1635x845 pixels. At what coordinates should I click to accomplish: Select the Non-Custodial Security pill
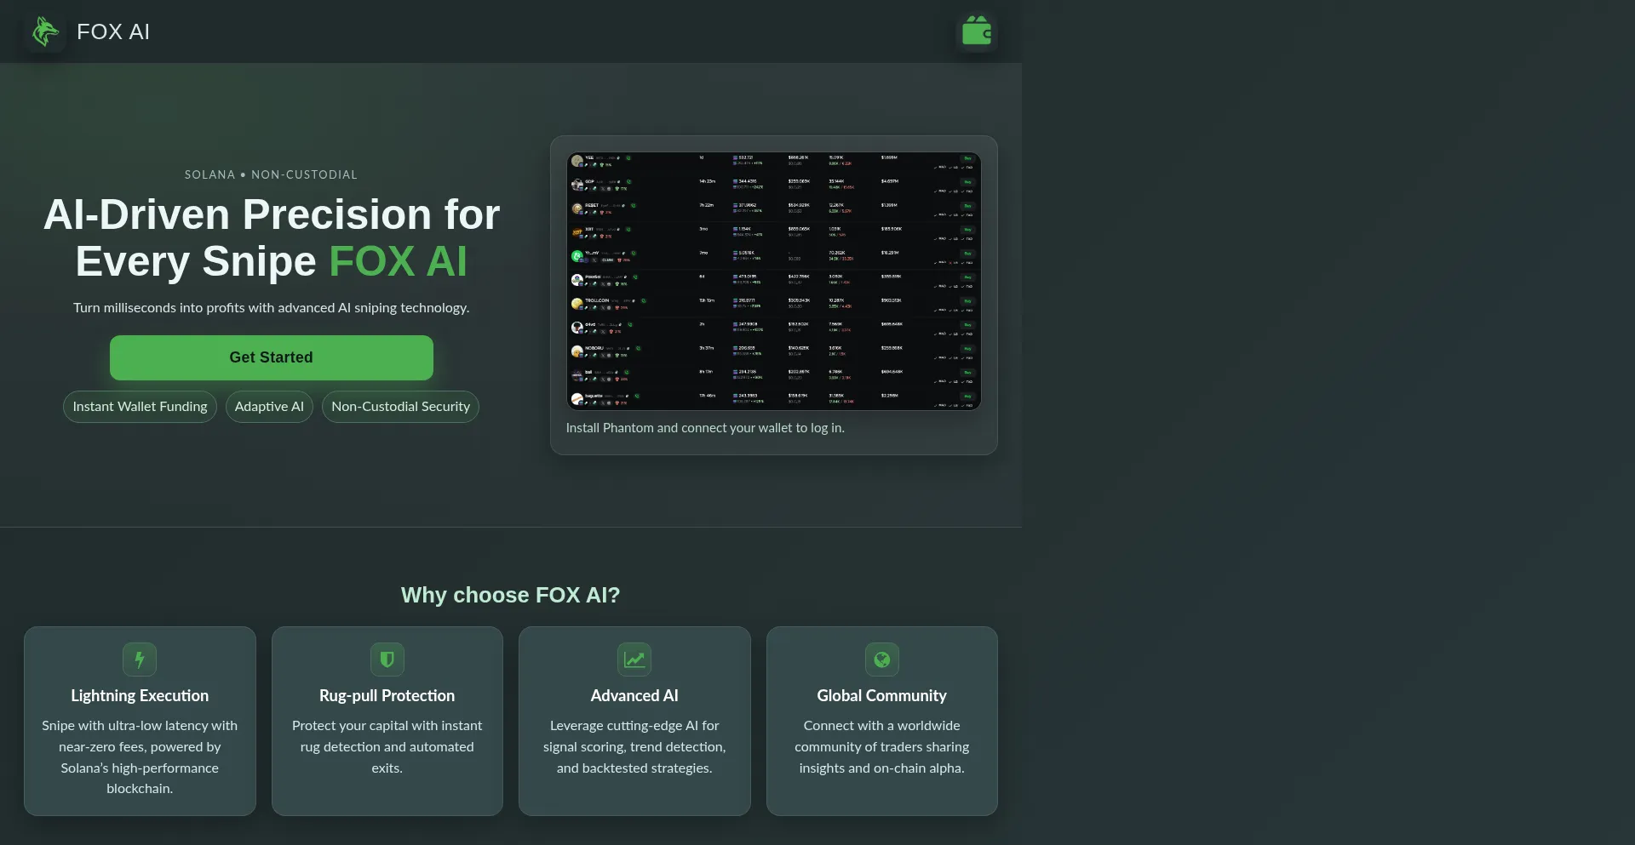tap(400, 407)
